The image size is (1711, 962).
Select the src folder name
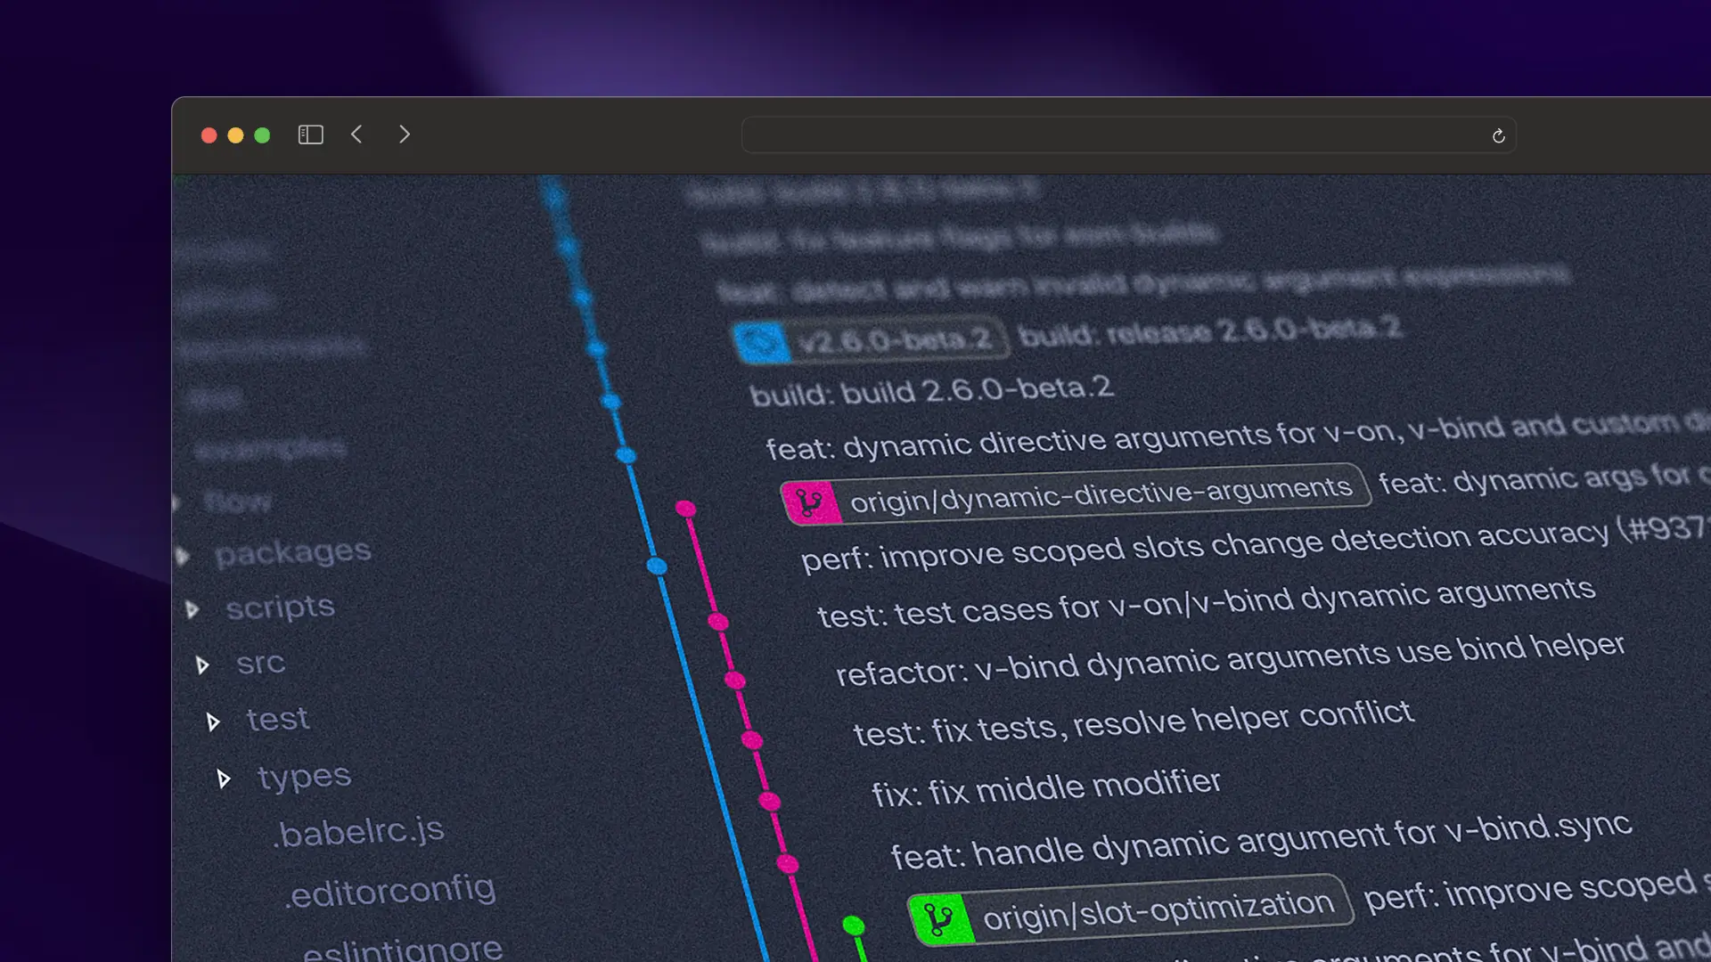[260, 664]
